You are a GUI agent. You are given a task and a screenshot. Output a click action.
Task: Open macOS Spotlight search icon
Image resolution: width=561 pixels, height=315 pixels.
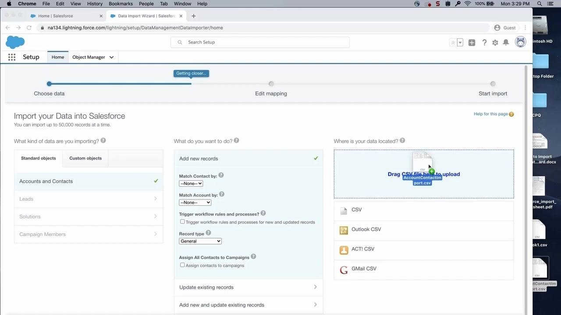click(x=540, y=3)
